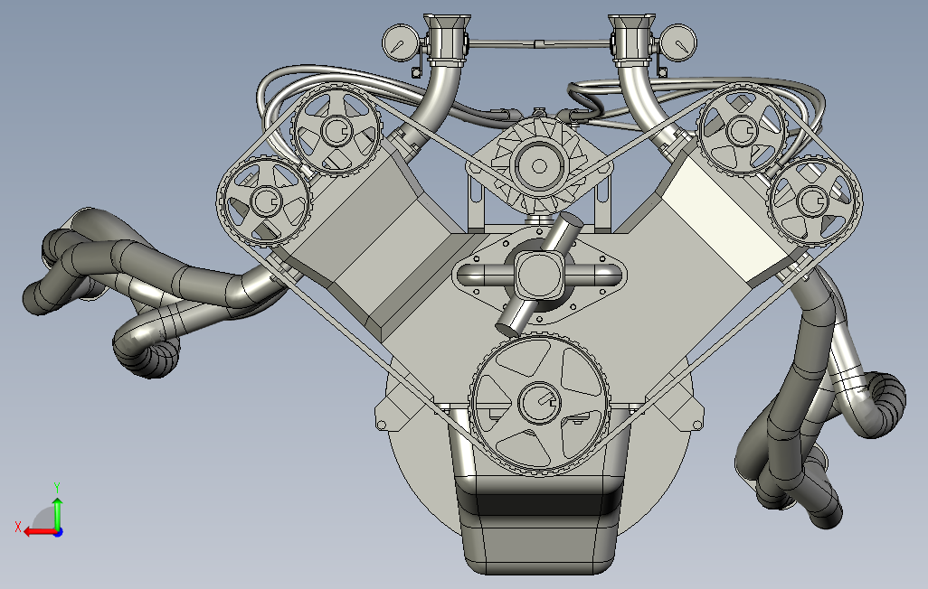Select the cross-shaped pump housing at center
Screen dimensions: 928x589
538,275
